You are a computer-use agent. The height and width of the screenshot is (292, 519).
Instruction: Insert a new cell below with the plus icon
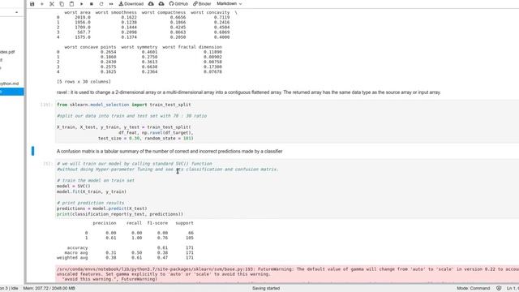[x=41, y=4]
